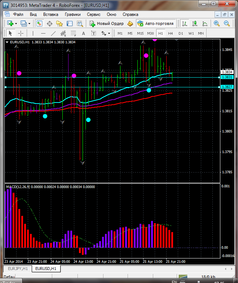The image size is (238, 283).
Task: Toggle the Авто-торговля auto-trading button
Action: [x=155, y=23]
